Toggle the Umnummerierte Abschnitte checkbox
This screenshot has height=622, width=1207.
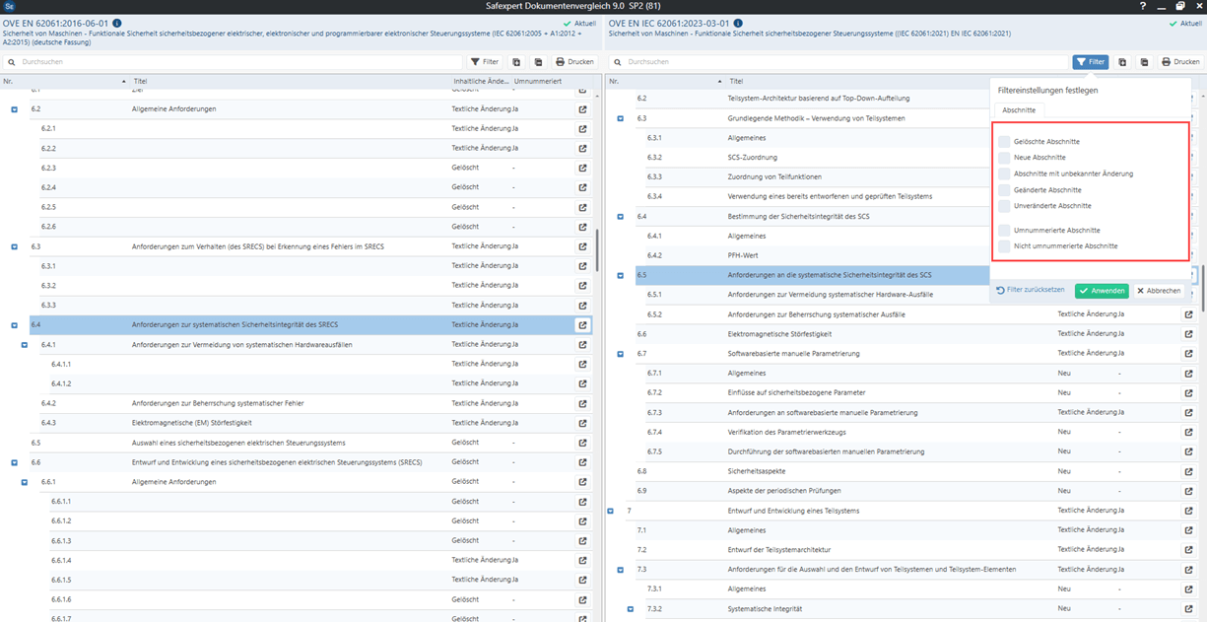[1004, 230]
